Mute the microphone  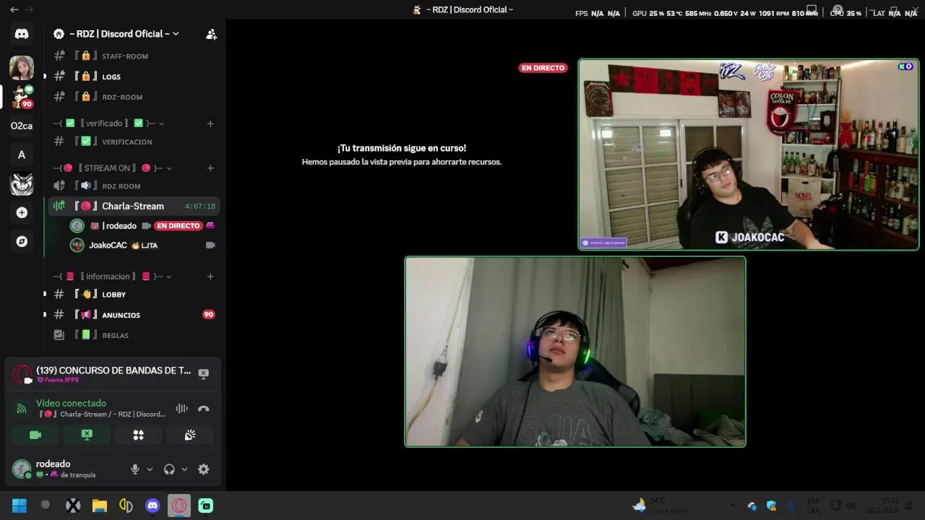(x=134, y=469)
